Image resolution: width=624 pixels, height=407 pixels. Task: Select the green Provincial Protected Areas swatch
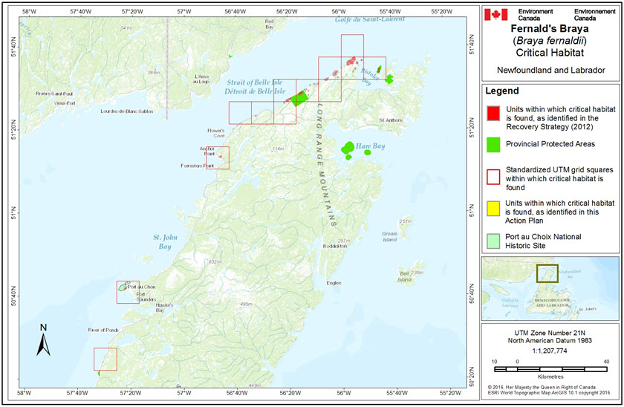[x=493, y=142]
